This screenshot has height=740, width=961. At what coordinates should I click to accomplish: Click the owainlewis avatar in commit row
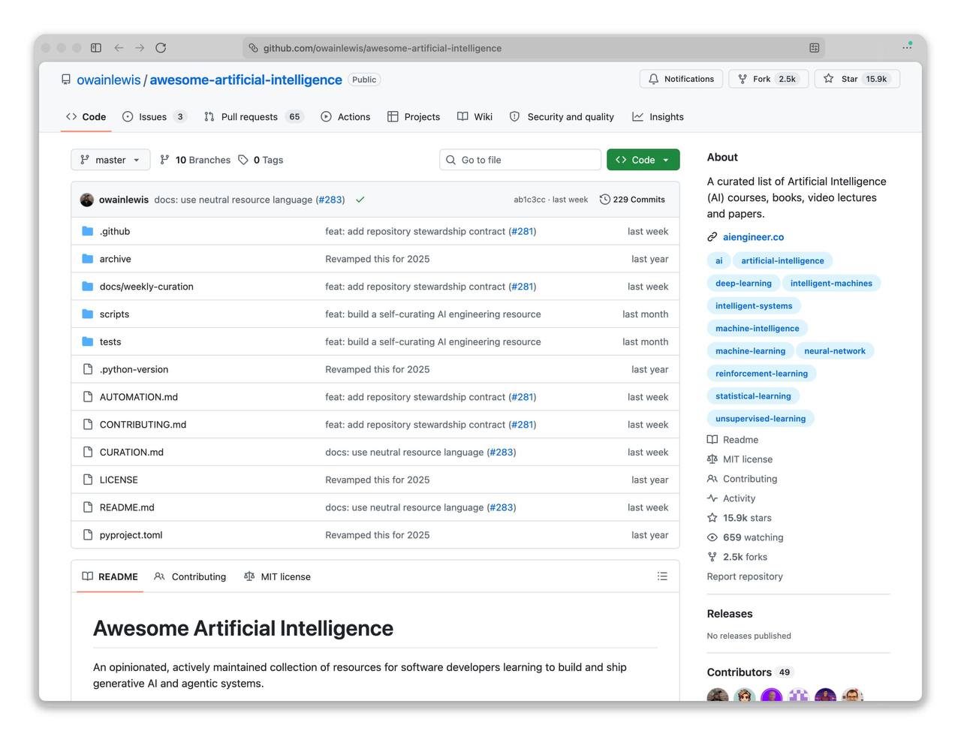point(87,200)
